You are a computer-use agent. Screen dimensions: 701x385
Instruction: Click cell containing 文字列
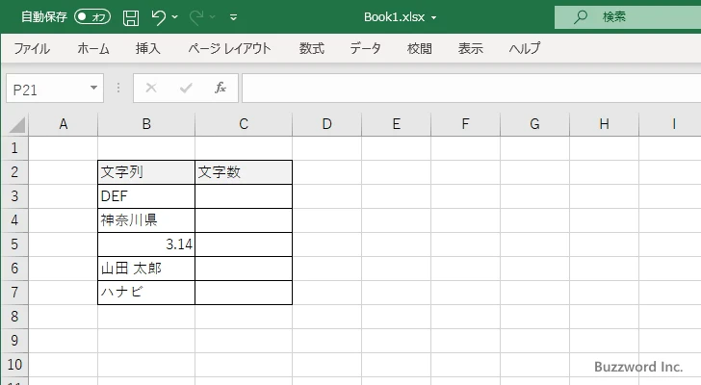(146, 172)
